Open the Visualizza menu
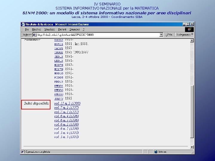 click(50, 30)
